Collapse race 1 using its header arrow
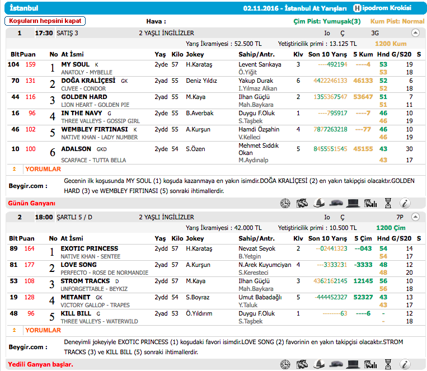Viewport: 427px width, 371px height. click(x=415, y=33)
